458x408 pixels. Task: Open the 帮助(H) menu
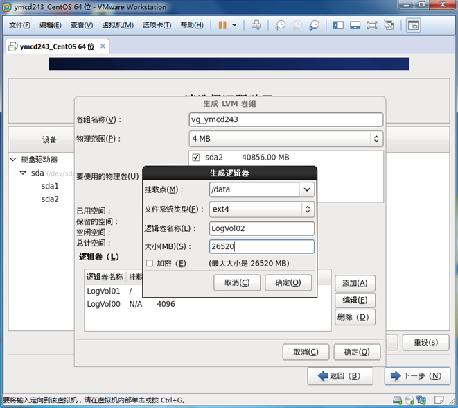coord(192,25)
